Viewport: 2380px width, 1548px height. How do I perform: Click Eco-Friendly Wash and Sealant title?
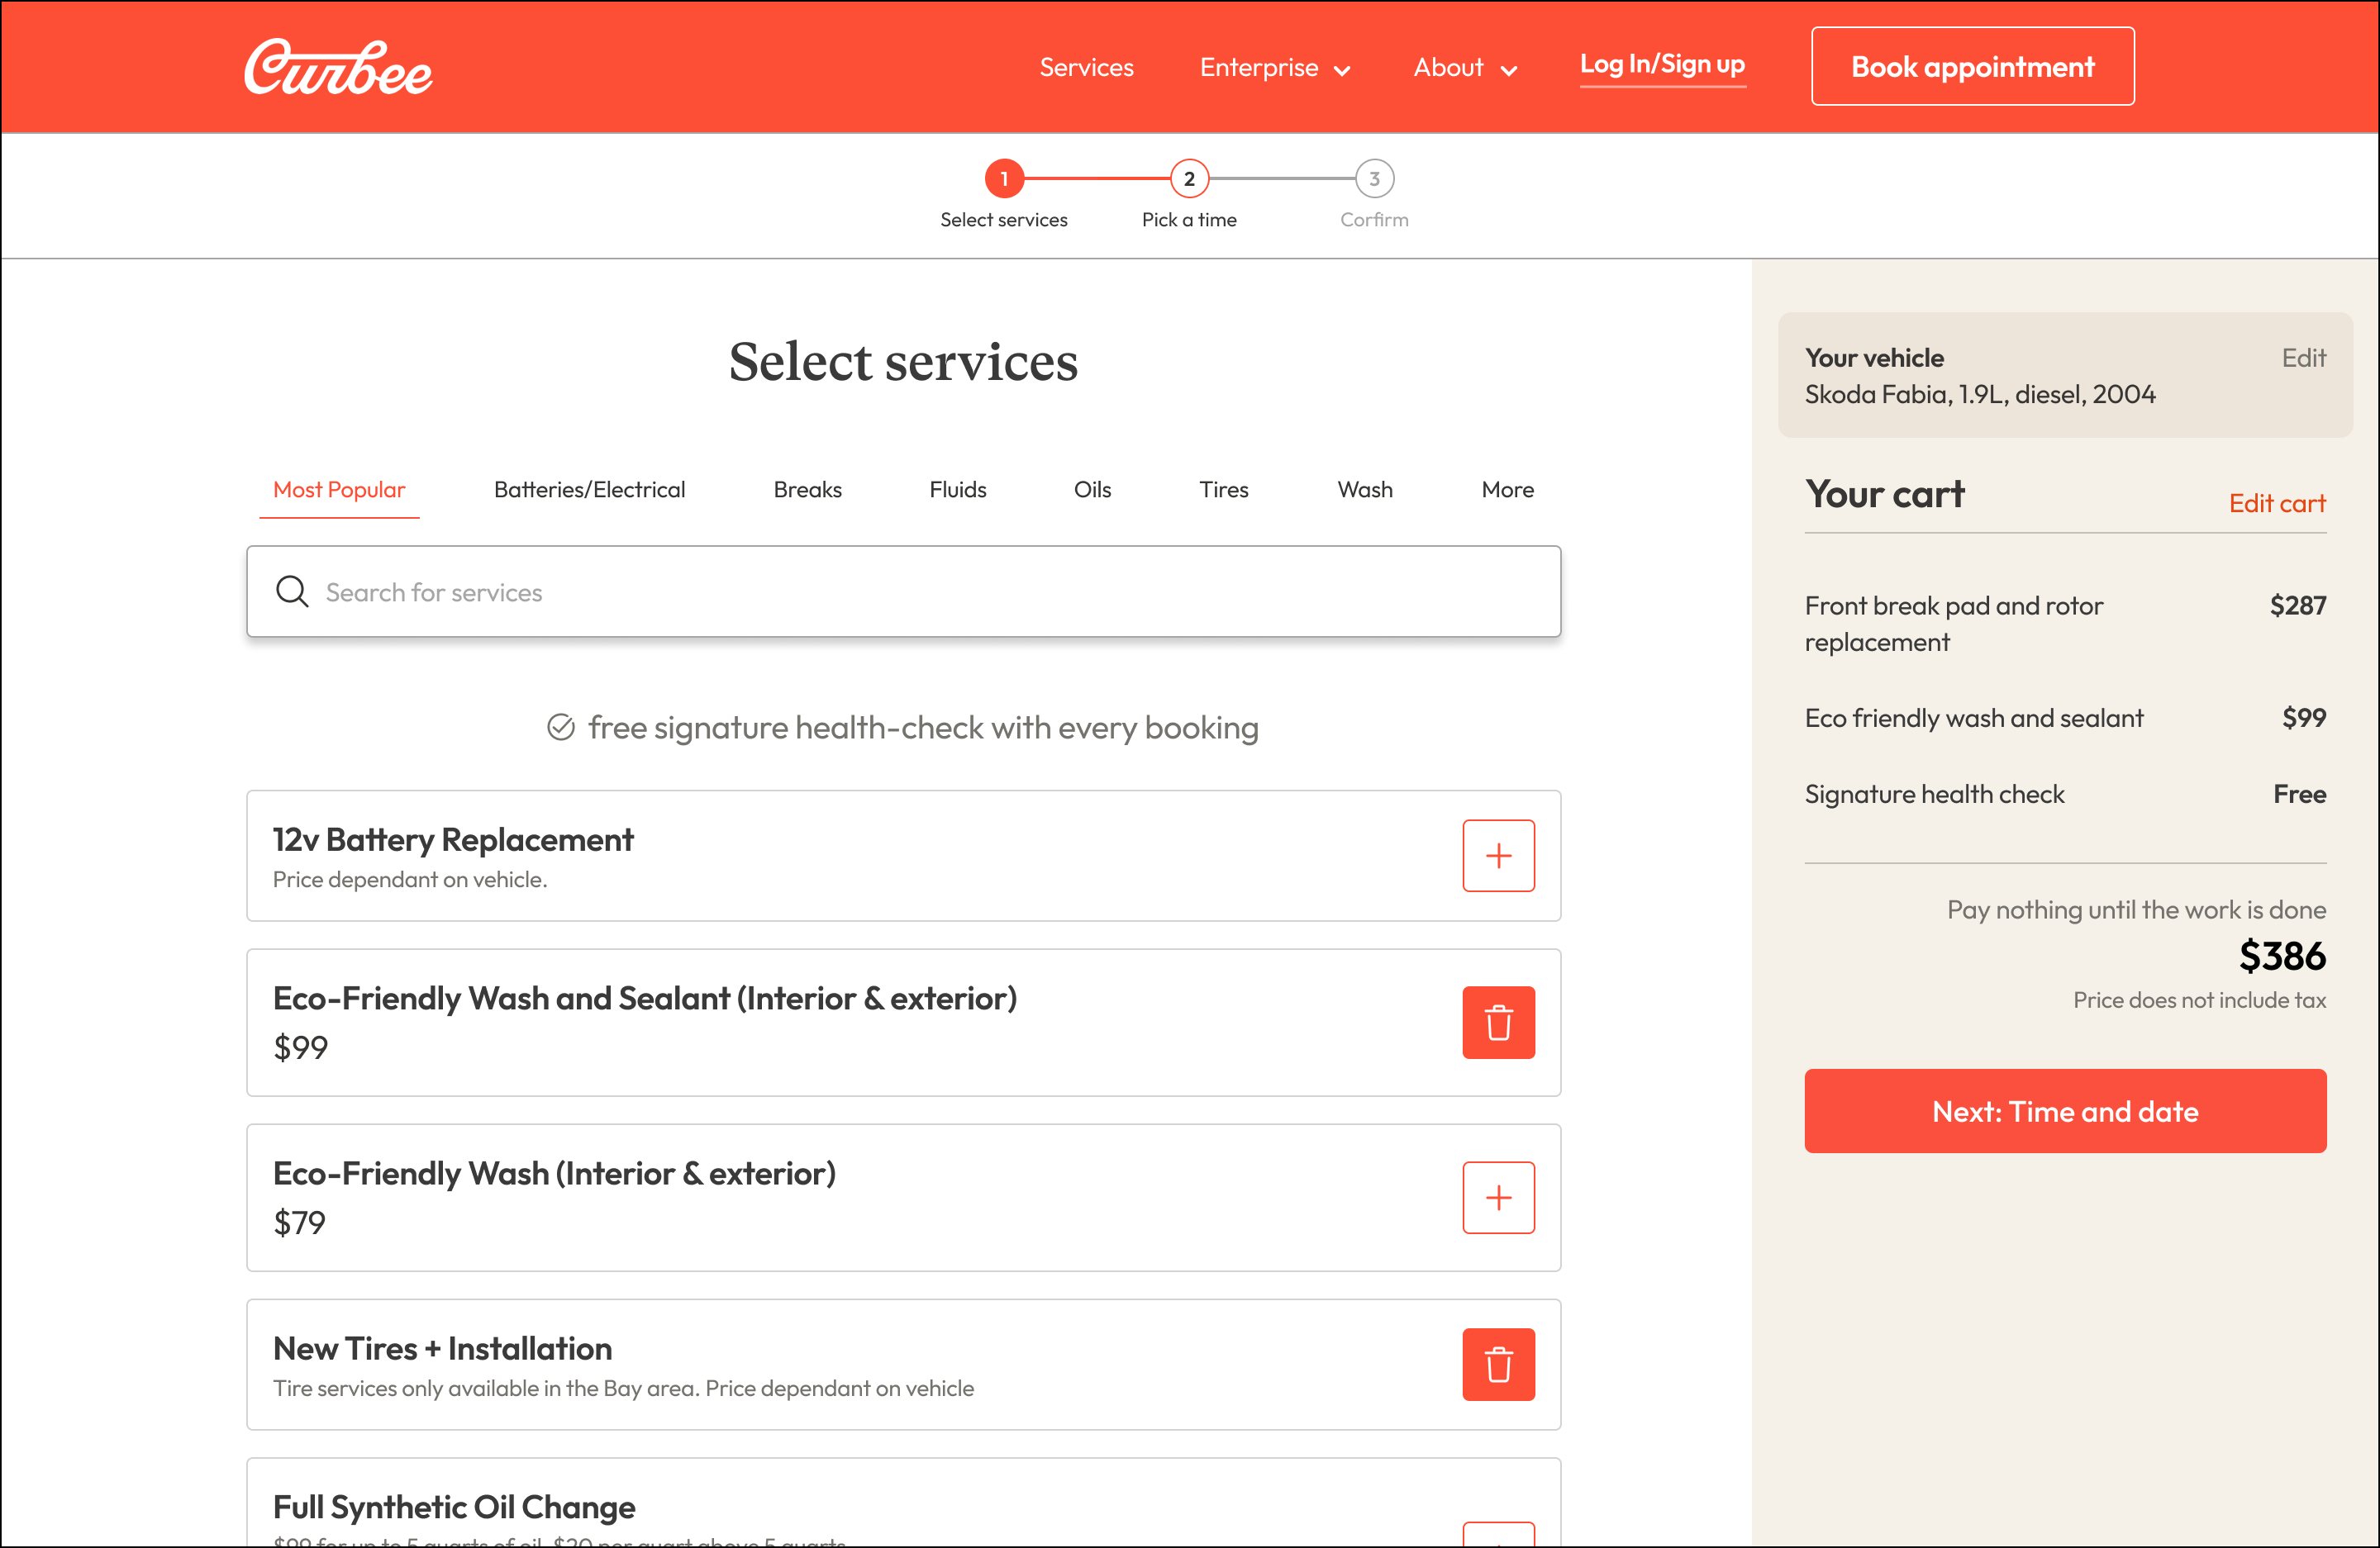coord(645,999)
